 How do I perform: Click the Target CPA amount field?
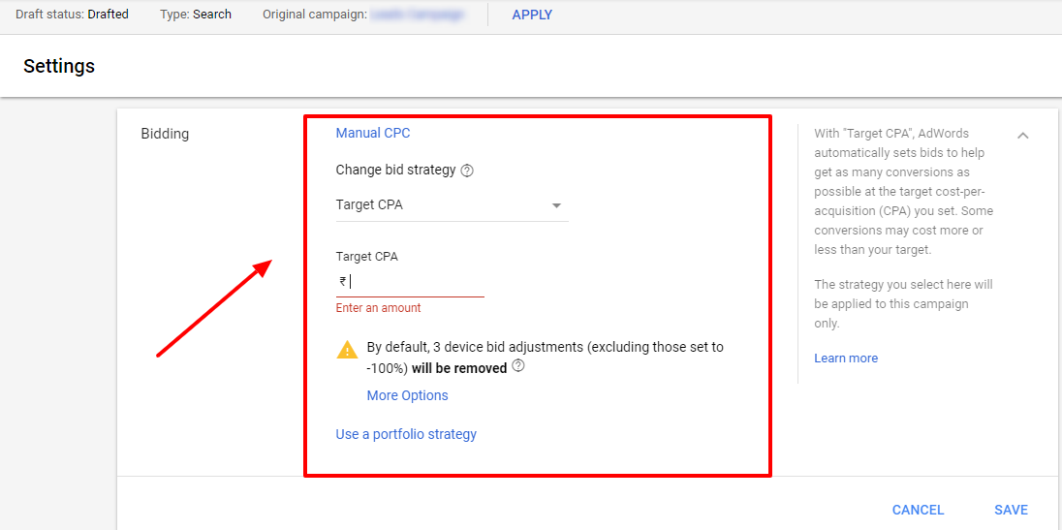tap(410, 282)
